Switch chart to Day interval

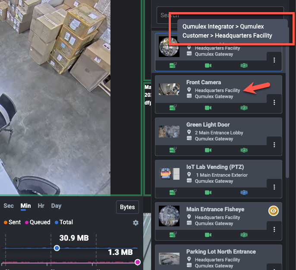point(56,206)
